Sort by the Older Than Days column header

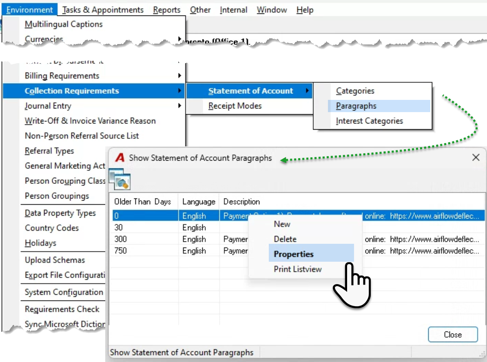tap(144, 202)
